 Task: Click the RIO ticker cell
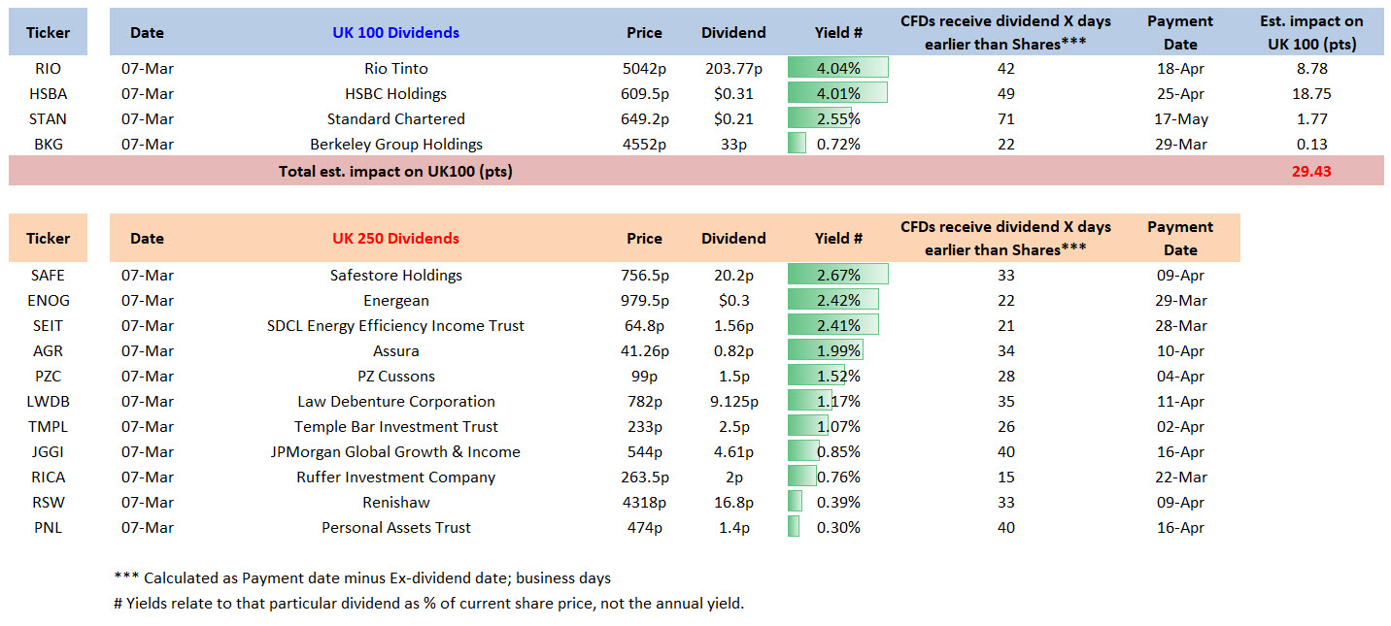click(48, 69)
